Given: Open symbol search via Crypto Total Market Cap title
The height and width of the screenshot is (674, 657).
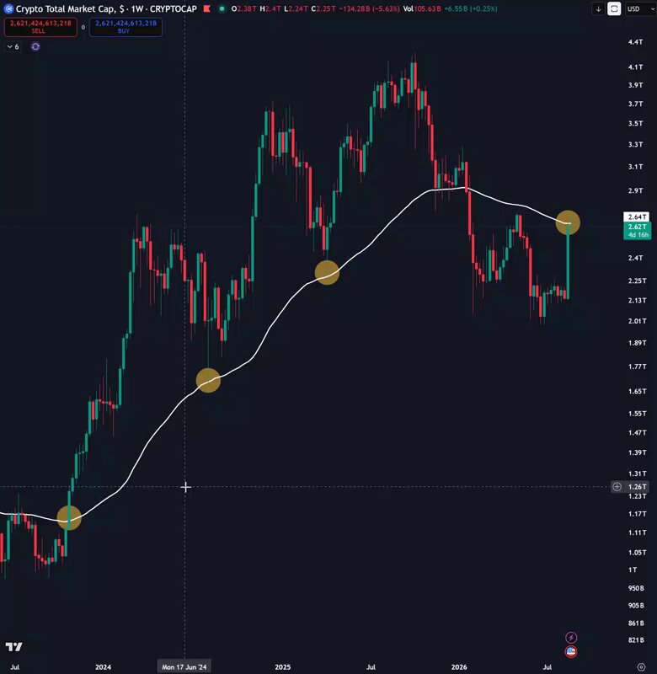Looking at the screenshot, I should [70, 8].
